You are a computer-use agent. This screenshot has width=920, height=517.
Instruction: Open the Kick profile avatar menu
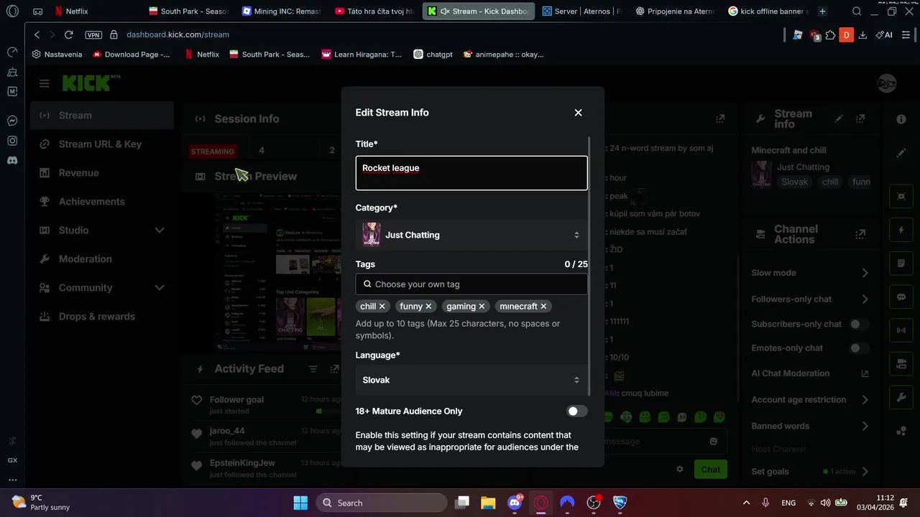point(887,83)
